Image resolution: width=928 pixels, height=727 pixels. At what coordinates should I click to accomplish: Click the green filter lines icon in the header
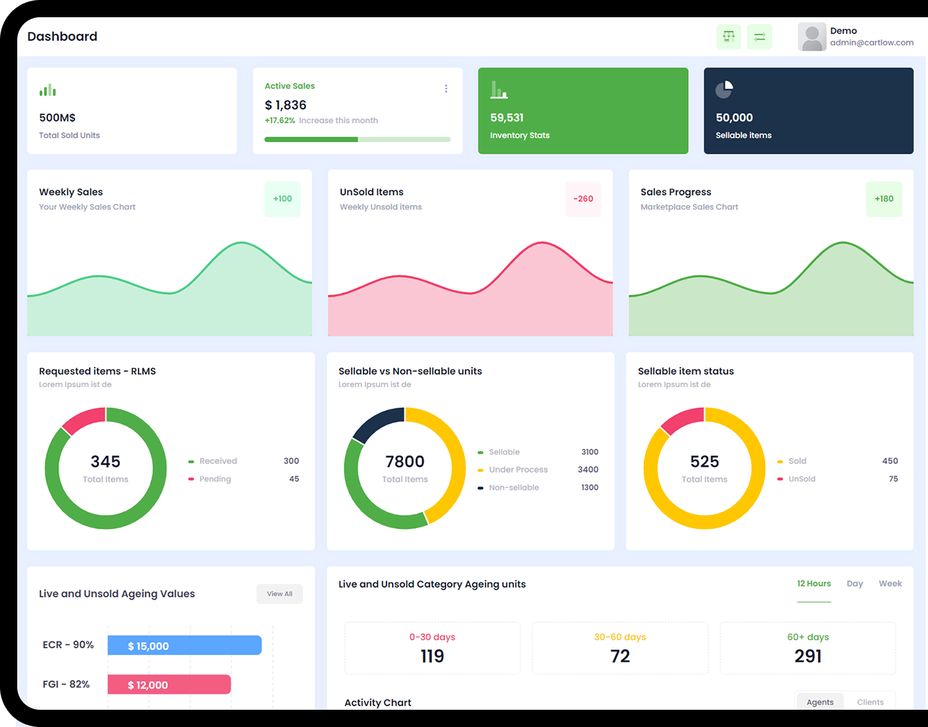click(x=759, y=37)
